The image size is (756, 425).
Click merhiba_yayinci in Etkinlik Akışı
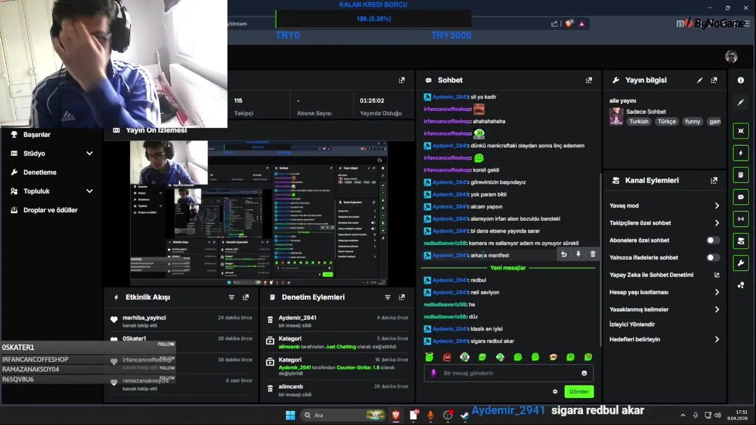tap(144, 318)
